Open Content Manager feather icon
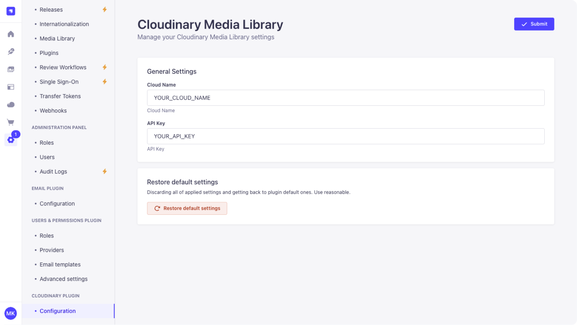The height and width of the screenshot is (325, 577). coord(11,52)
